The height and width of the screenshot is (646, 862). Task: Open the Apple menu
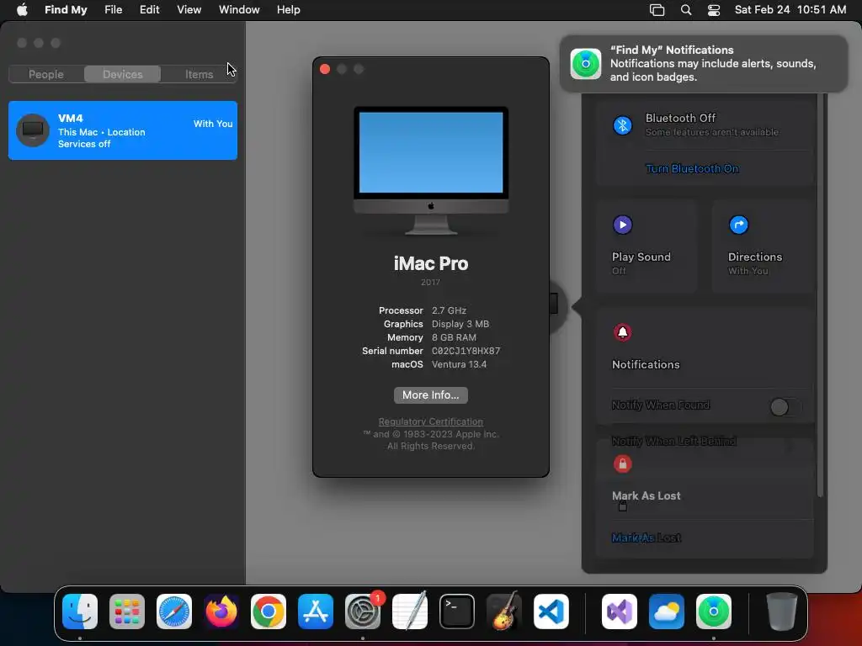pos(22,9)
